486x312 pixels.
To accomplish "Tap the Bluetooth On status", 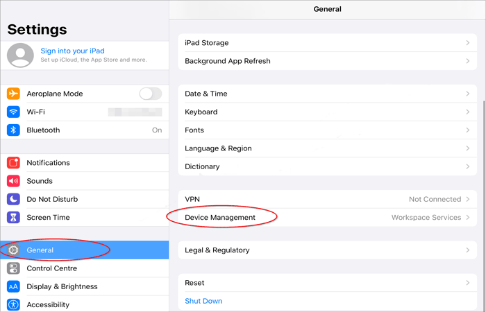I will pos(157,130).
